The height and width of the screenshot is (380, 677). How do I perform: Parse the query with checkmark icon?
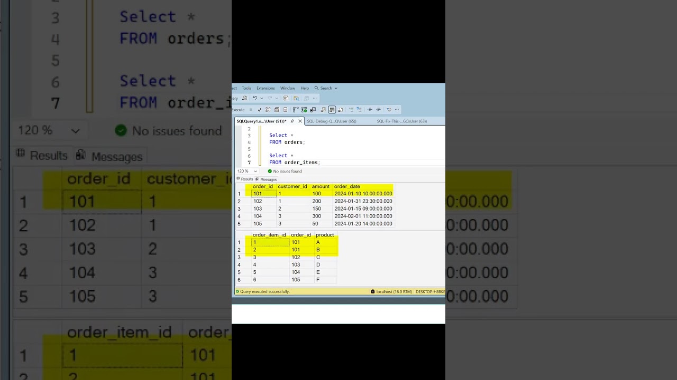point(260,110)
